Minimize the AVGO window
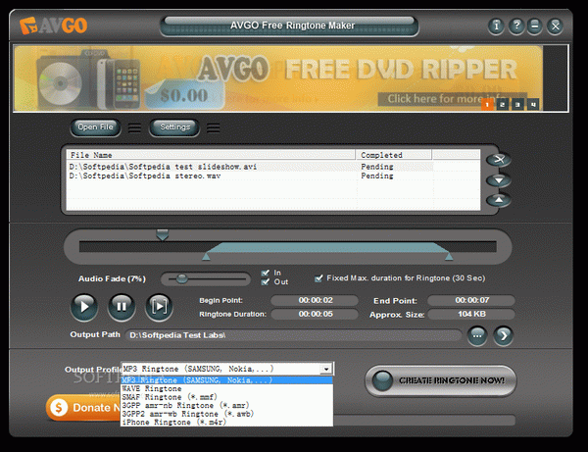This screenshot has height=452, width=588. click(535, 25)
